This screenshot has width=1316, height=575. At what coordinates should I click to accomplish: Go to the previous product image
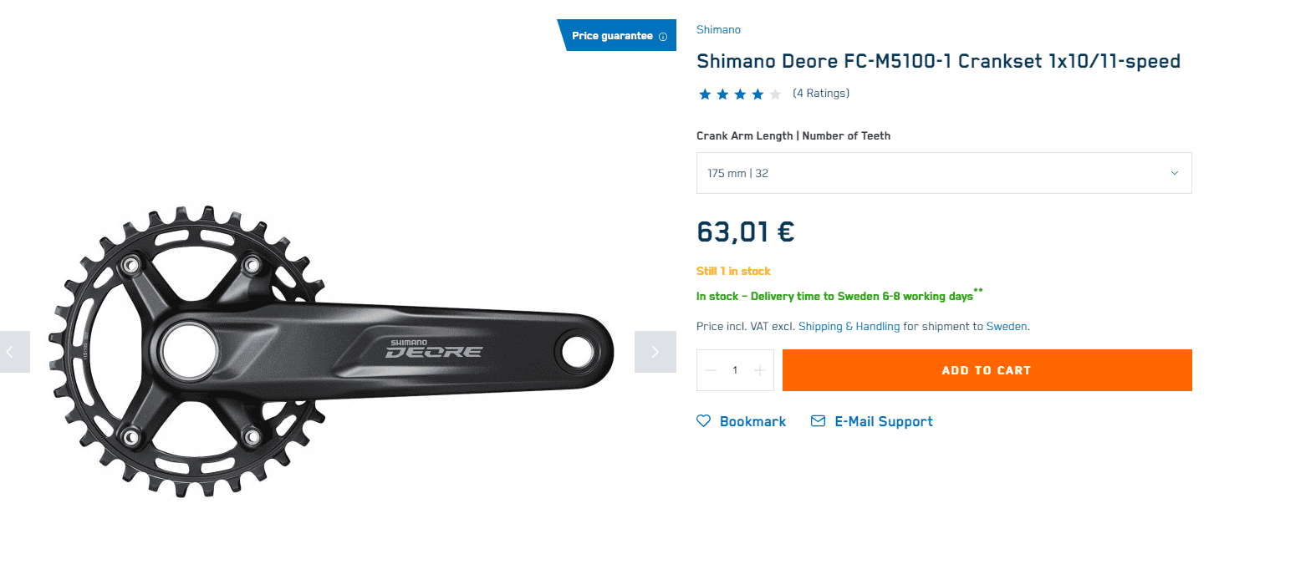(x=12, y=352)
